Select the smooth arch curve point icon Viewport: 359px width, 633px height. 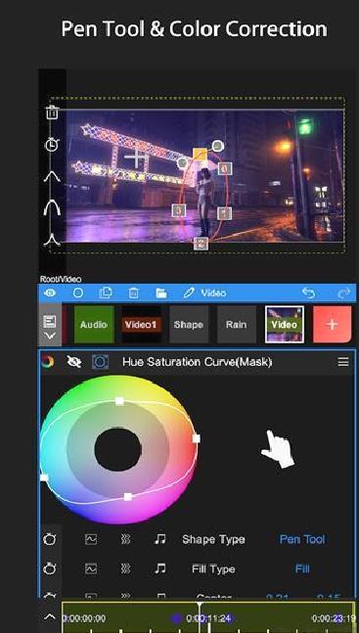[52, 207]
